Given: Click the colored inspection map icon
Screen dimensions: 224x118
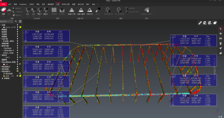Looking at the screenshot, I should 62,10.
